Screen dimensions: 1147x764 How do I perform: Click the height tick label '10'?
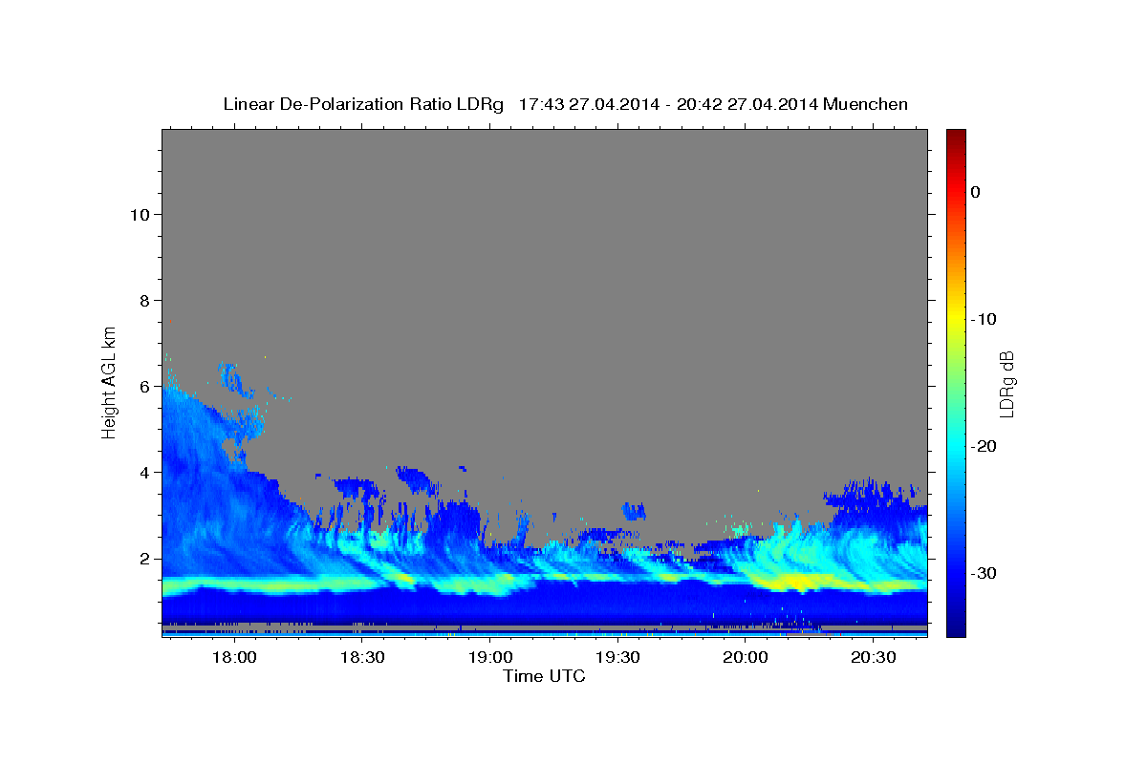pos(139,214)
